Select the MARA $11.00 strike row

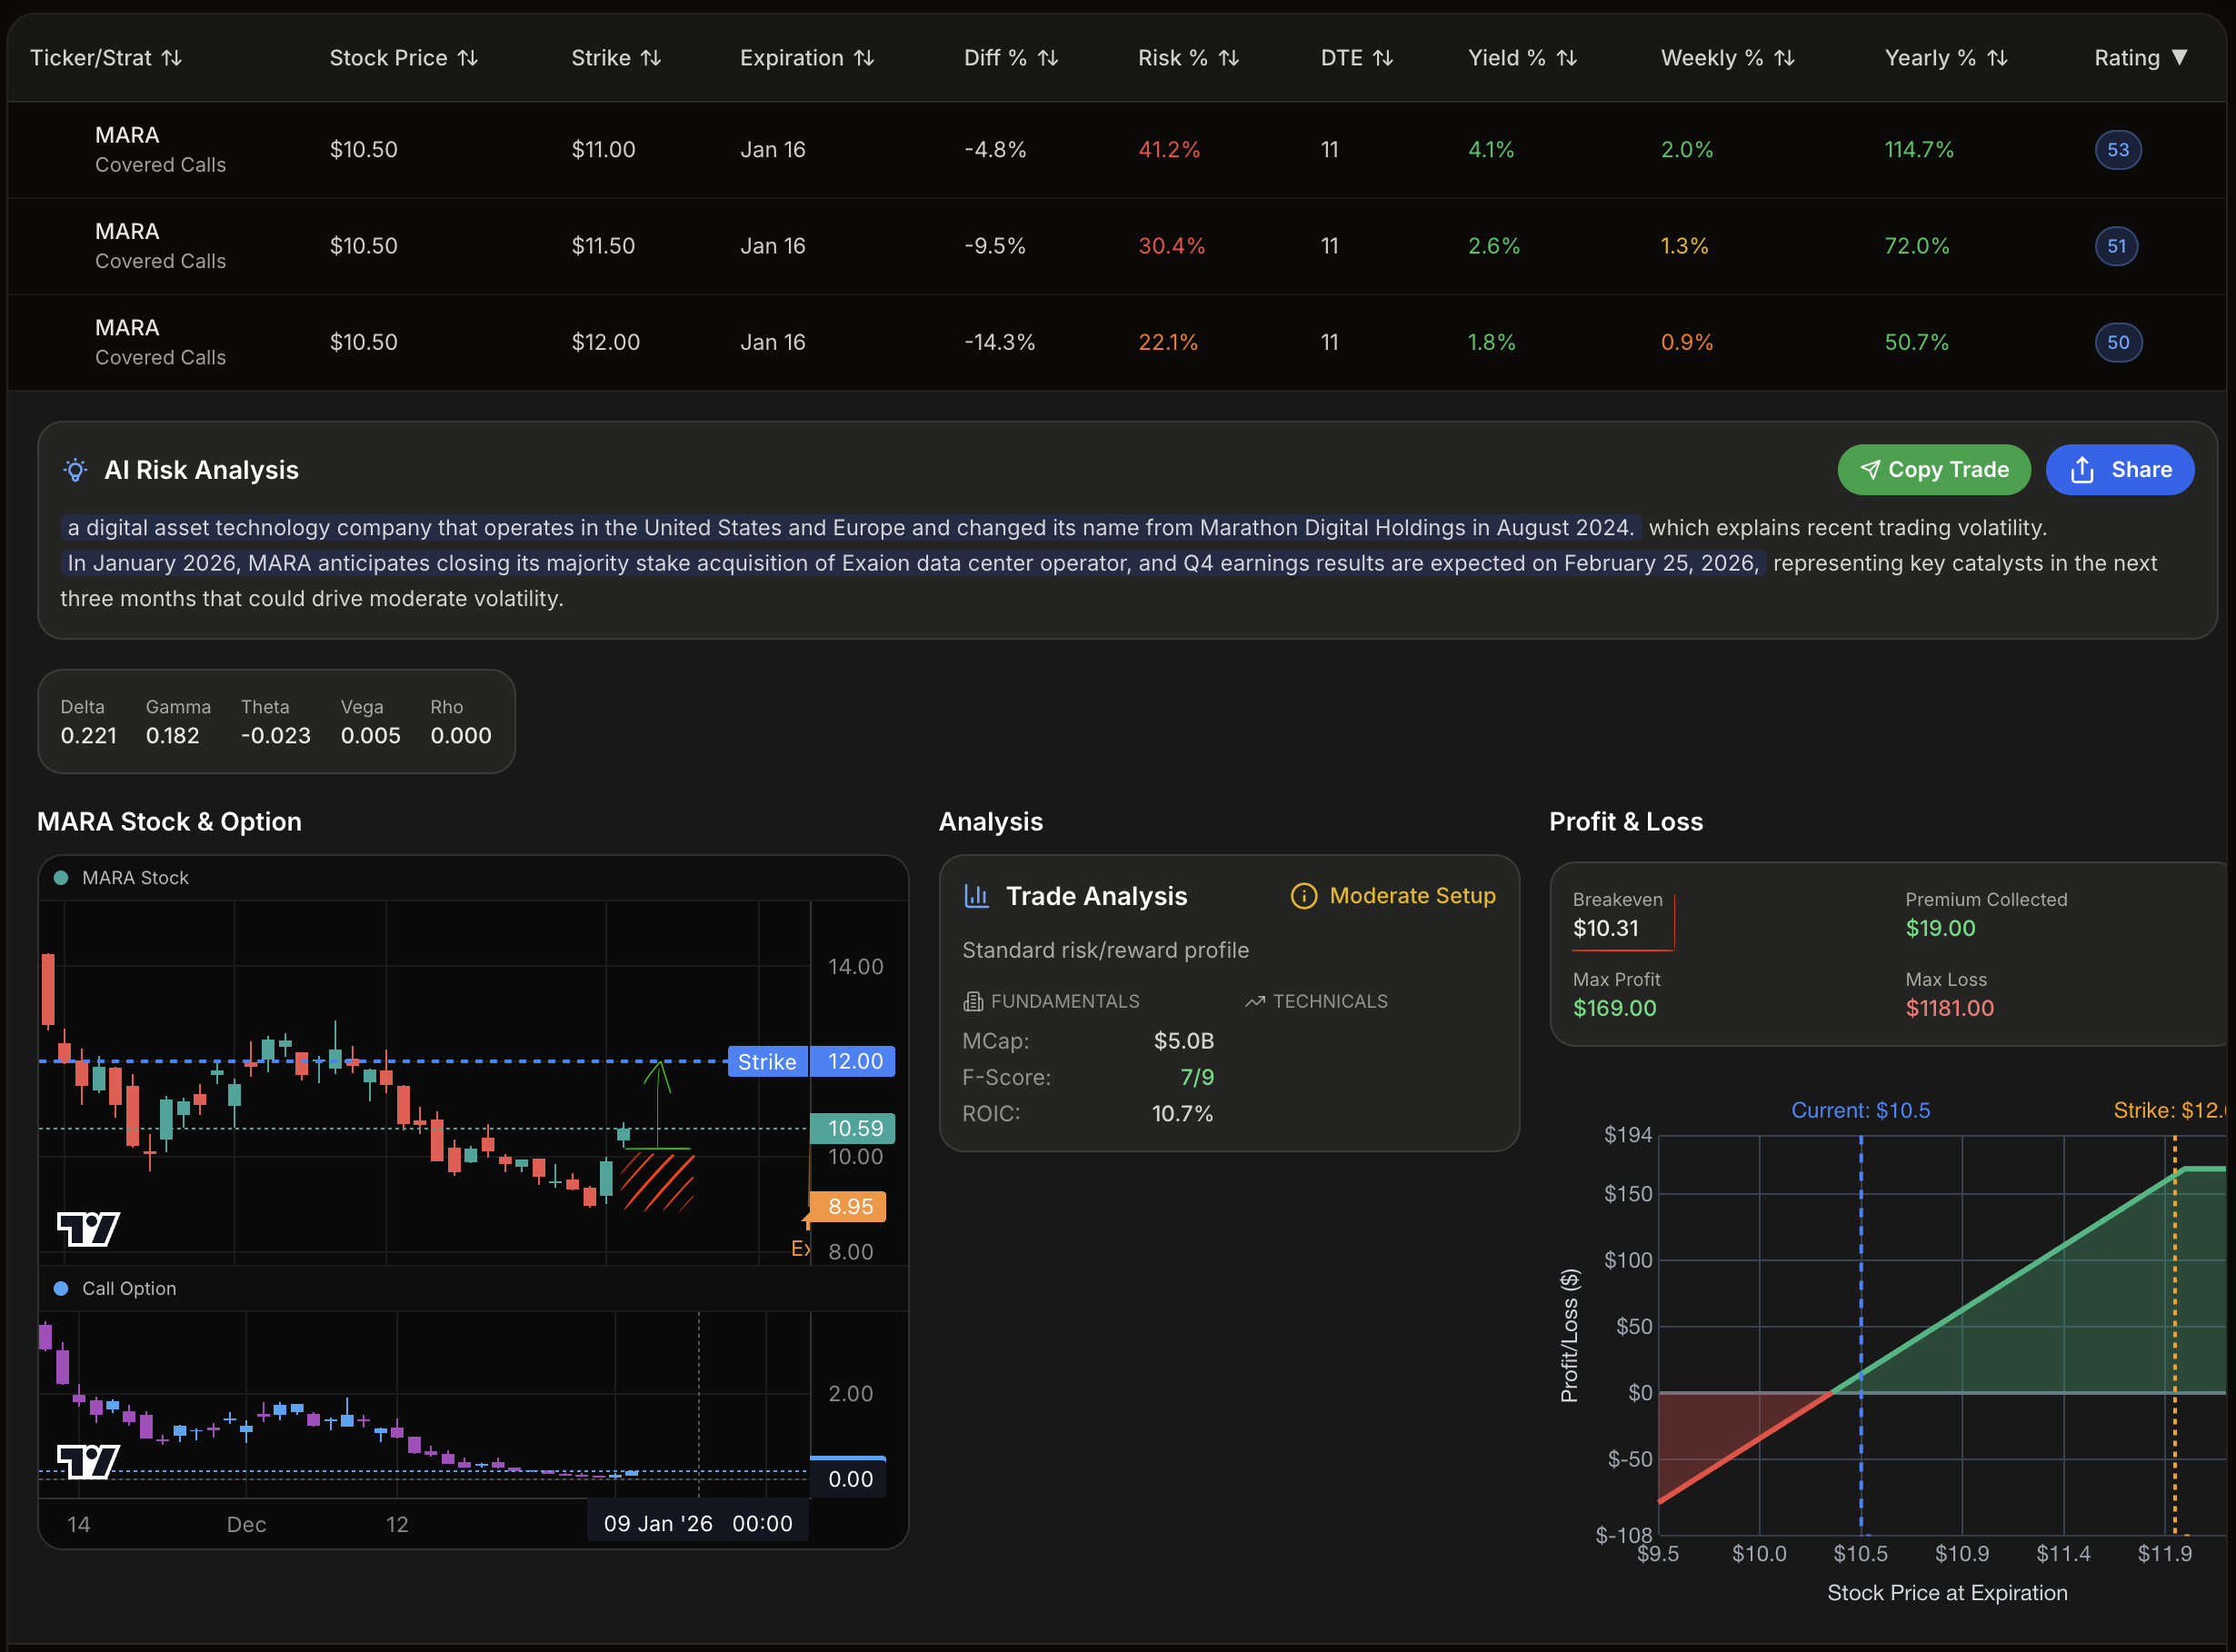1117,150
